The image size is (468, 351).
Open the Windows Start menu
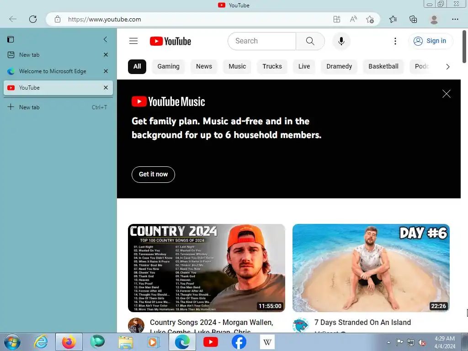[12, 342]
